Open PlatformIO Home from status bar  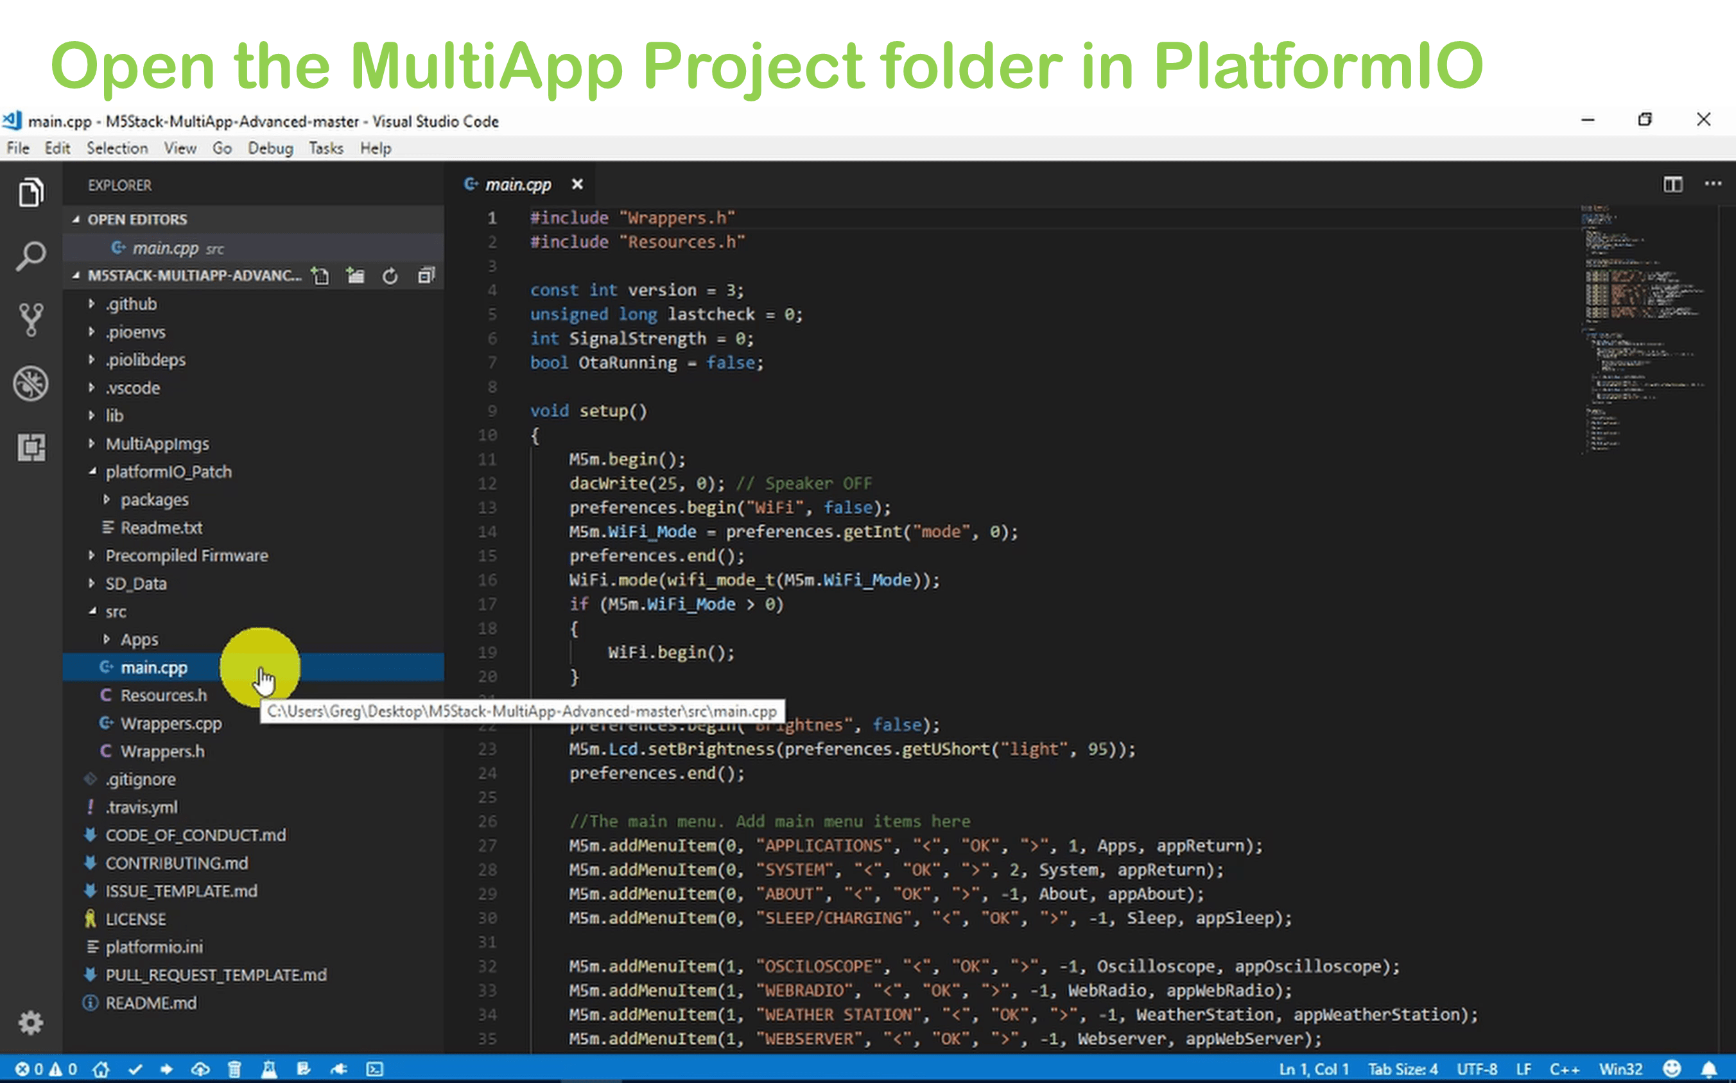click(101, 1070)
